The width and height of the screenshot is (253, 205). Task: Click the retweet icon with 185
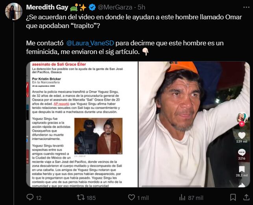tap(80, 198)
